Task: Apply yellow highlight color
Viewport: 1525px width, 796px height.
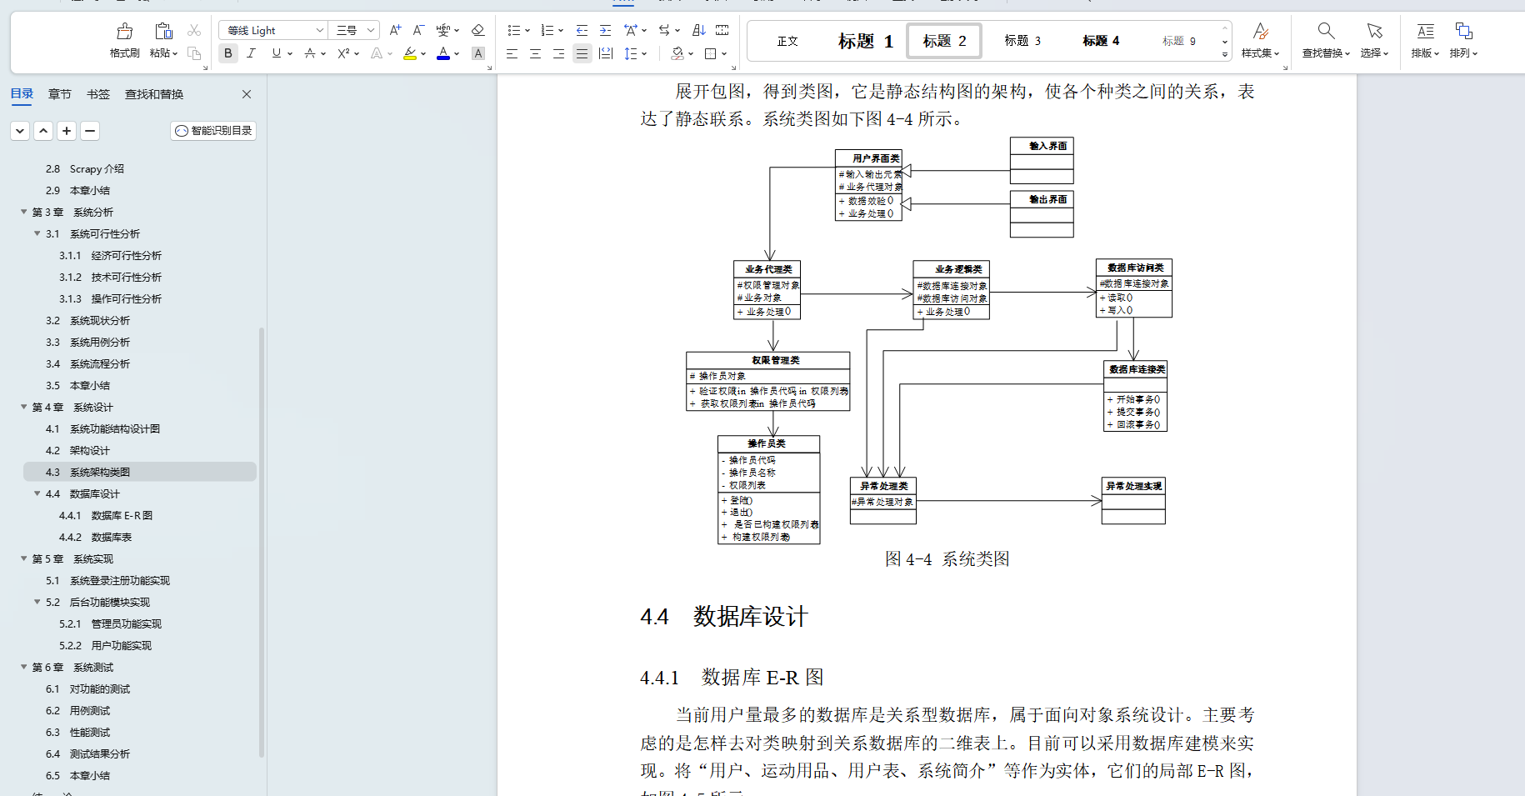Action: tap(409, 53)
